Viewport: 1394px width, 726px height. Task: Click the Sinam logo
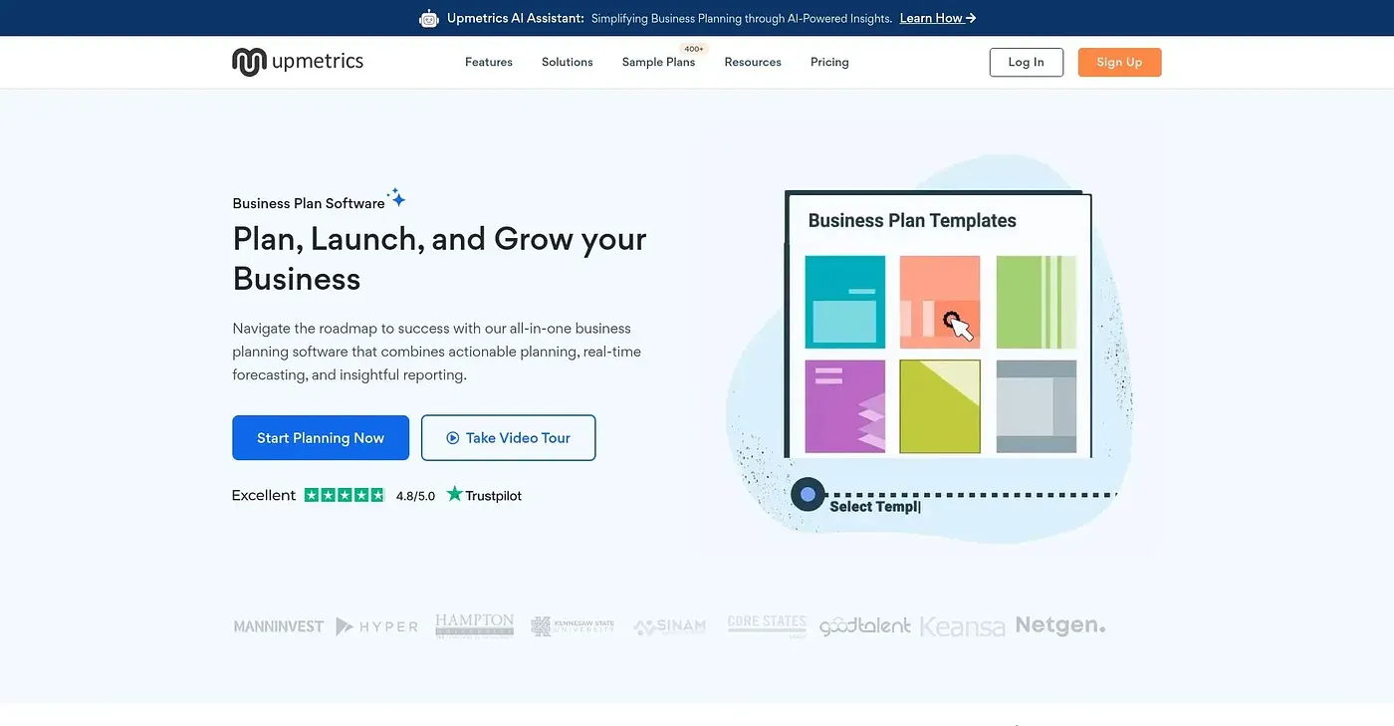click(670, 626)
